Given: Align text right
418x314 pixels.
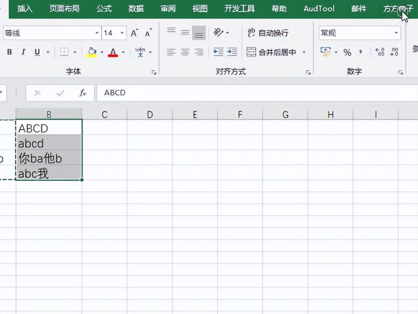Looking at the screenshot, I should tap(199, 52).
